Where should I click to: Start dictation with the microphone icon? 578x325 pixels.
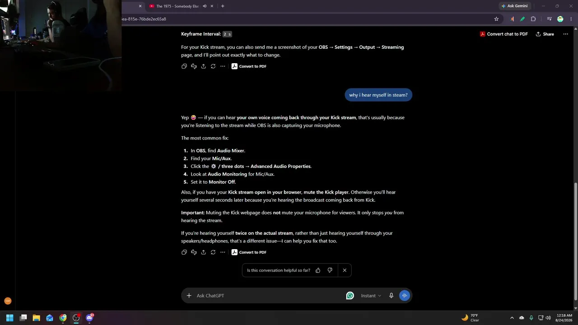click(x=391, y=296)
